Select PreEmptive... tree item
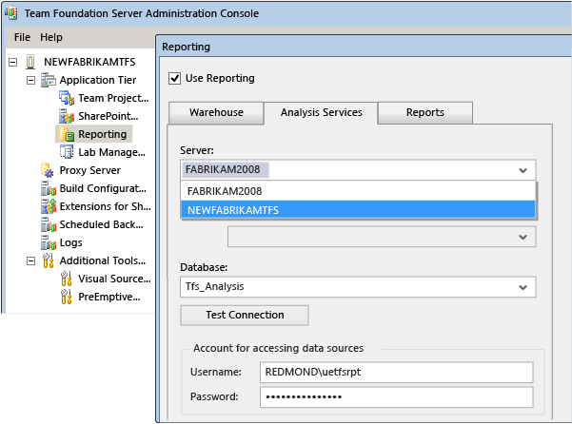 (x=109, y=297)
